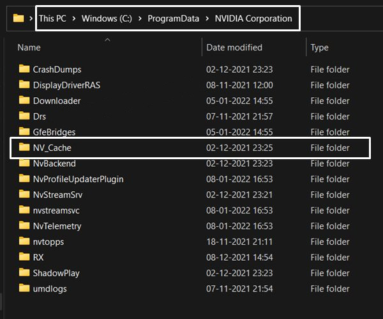Sort by Date modified column header

coord(234,47)
